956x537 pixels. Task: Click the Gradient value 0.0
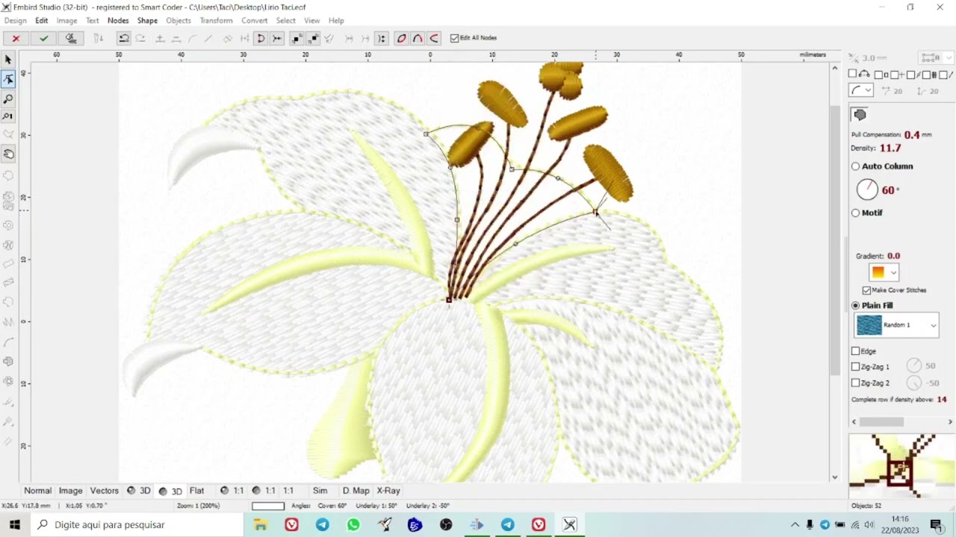(x=893, y=256)
